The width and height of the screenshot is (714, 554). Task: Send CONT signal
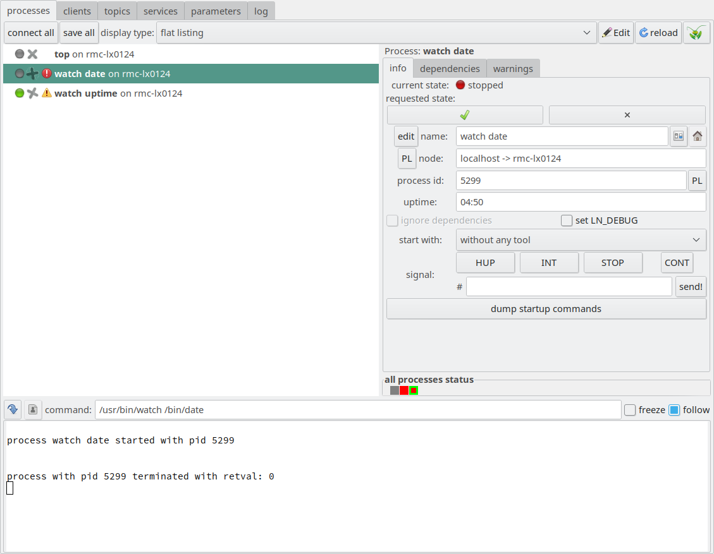coord(677,263)
